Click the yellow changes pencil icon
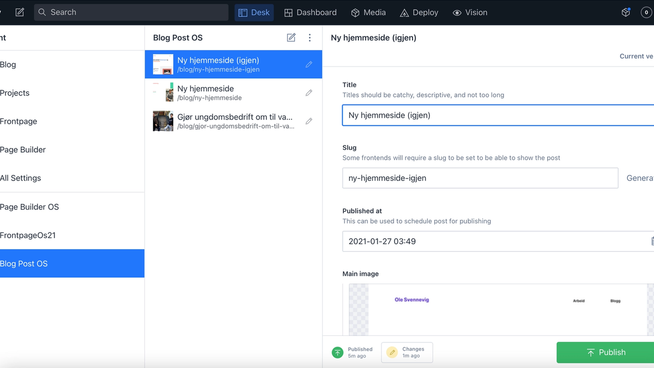This screenshot has width=654, height=368. [x=392, y=352]
